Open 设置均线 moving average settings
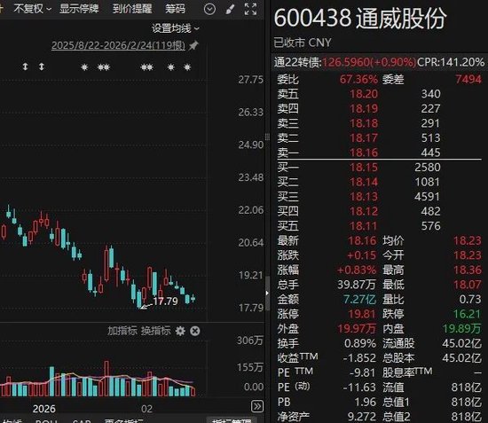This screenshot has width=488, height=423. (175, 28)
